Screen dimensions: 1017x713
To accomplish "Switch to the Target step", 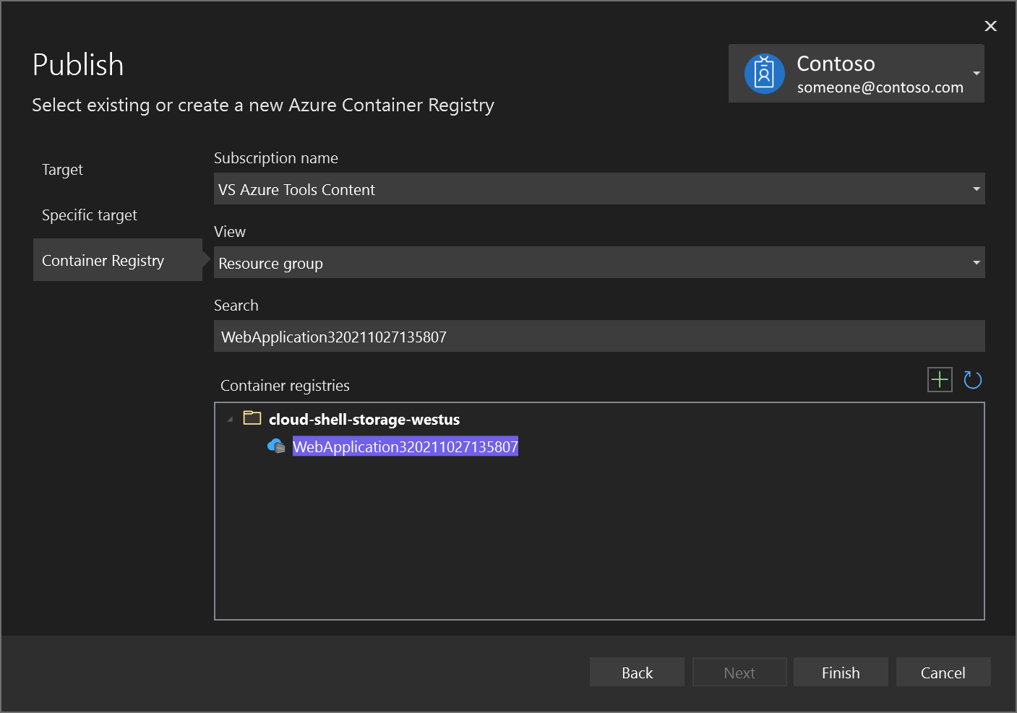I will pos(62,169).
